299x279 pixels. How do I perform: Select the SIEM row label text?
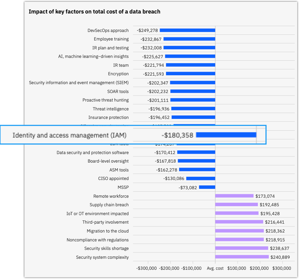[x=79, y=83]
